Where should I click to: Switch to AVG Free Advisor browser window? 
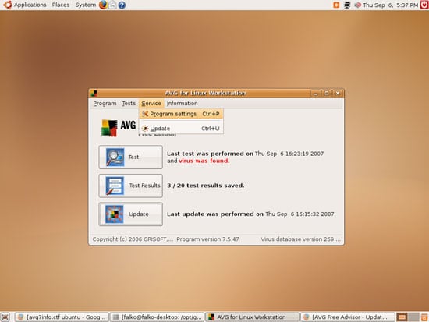348,317
